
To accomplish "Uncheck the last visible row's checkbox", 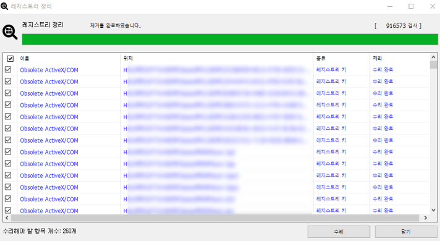I will pyautogui.click(x=8, y=211).
